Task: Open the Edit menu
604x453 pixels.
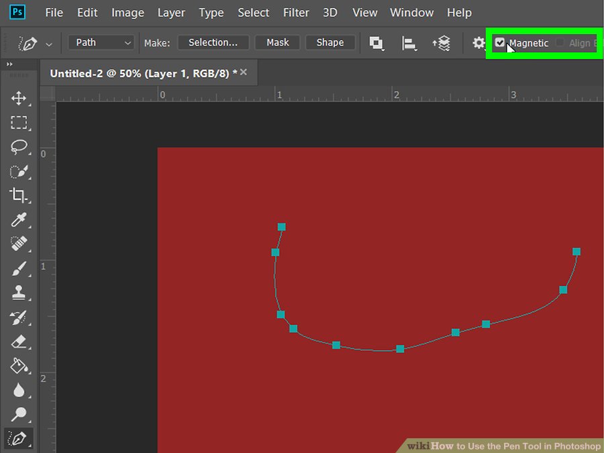Action: coord(87,13)
